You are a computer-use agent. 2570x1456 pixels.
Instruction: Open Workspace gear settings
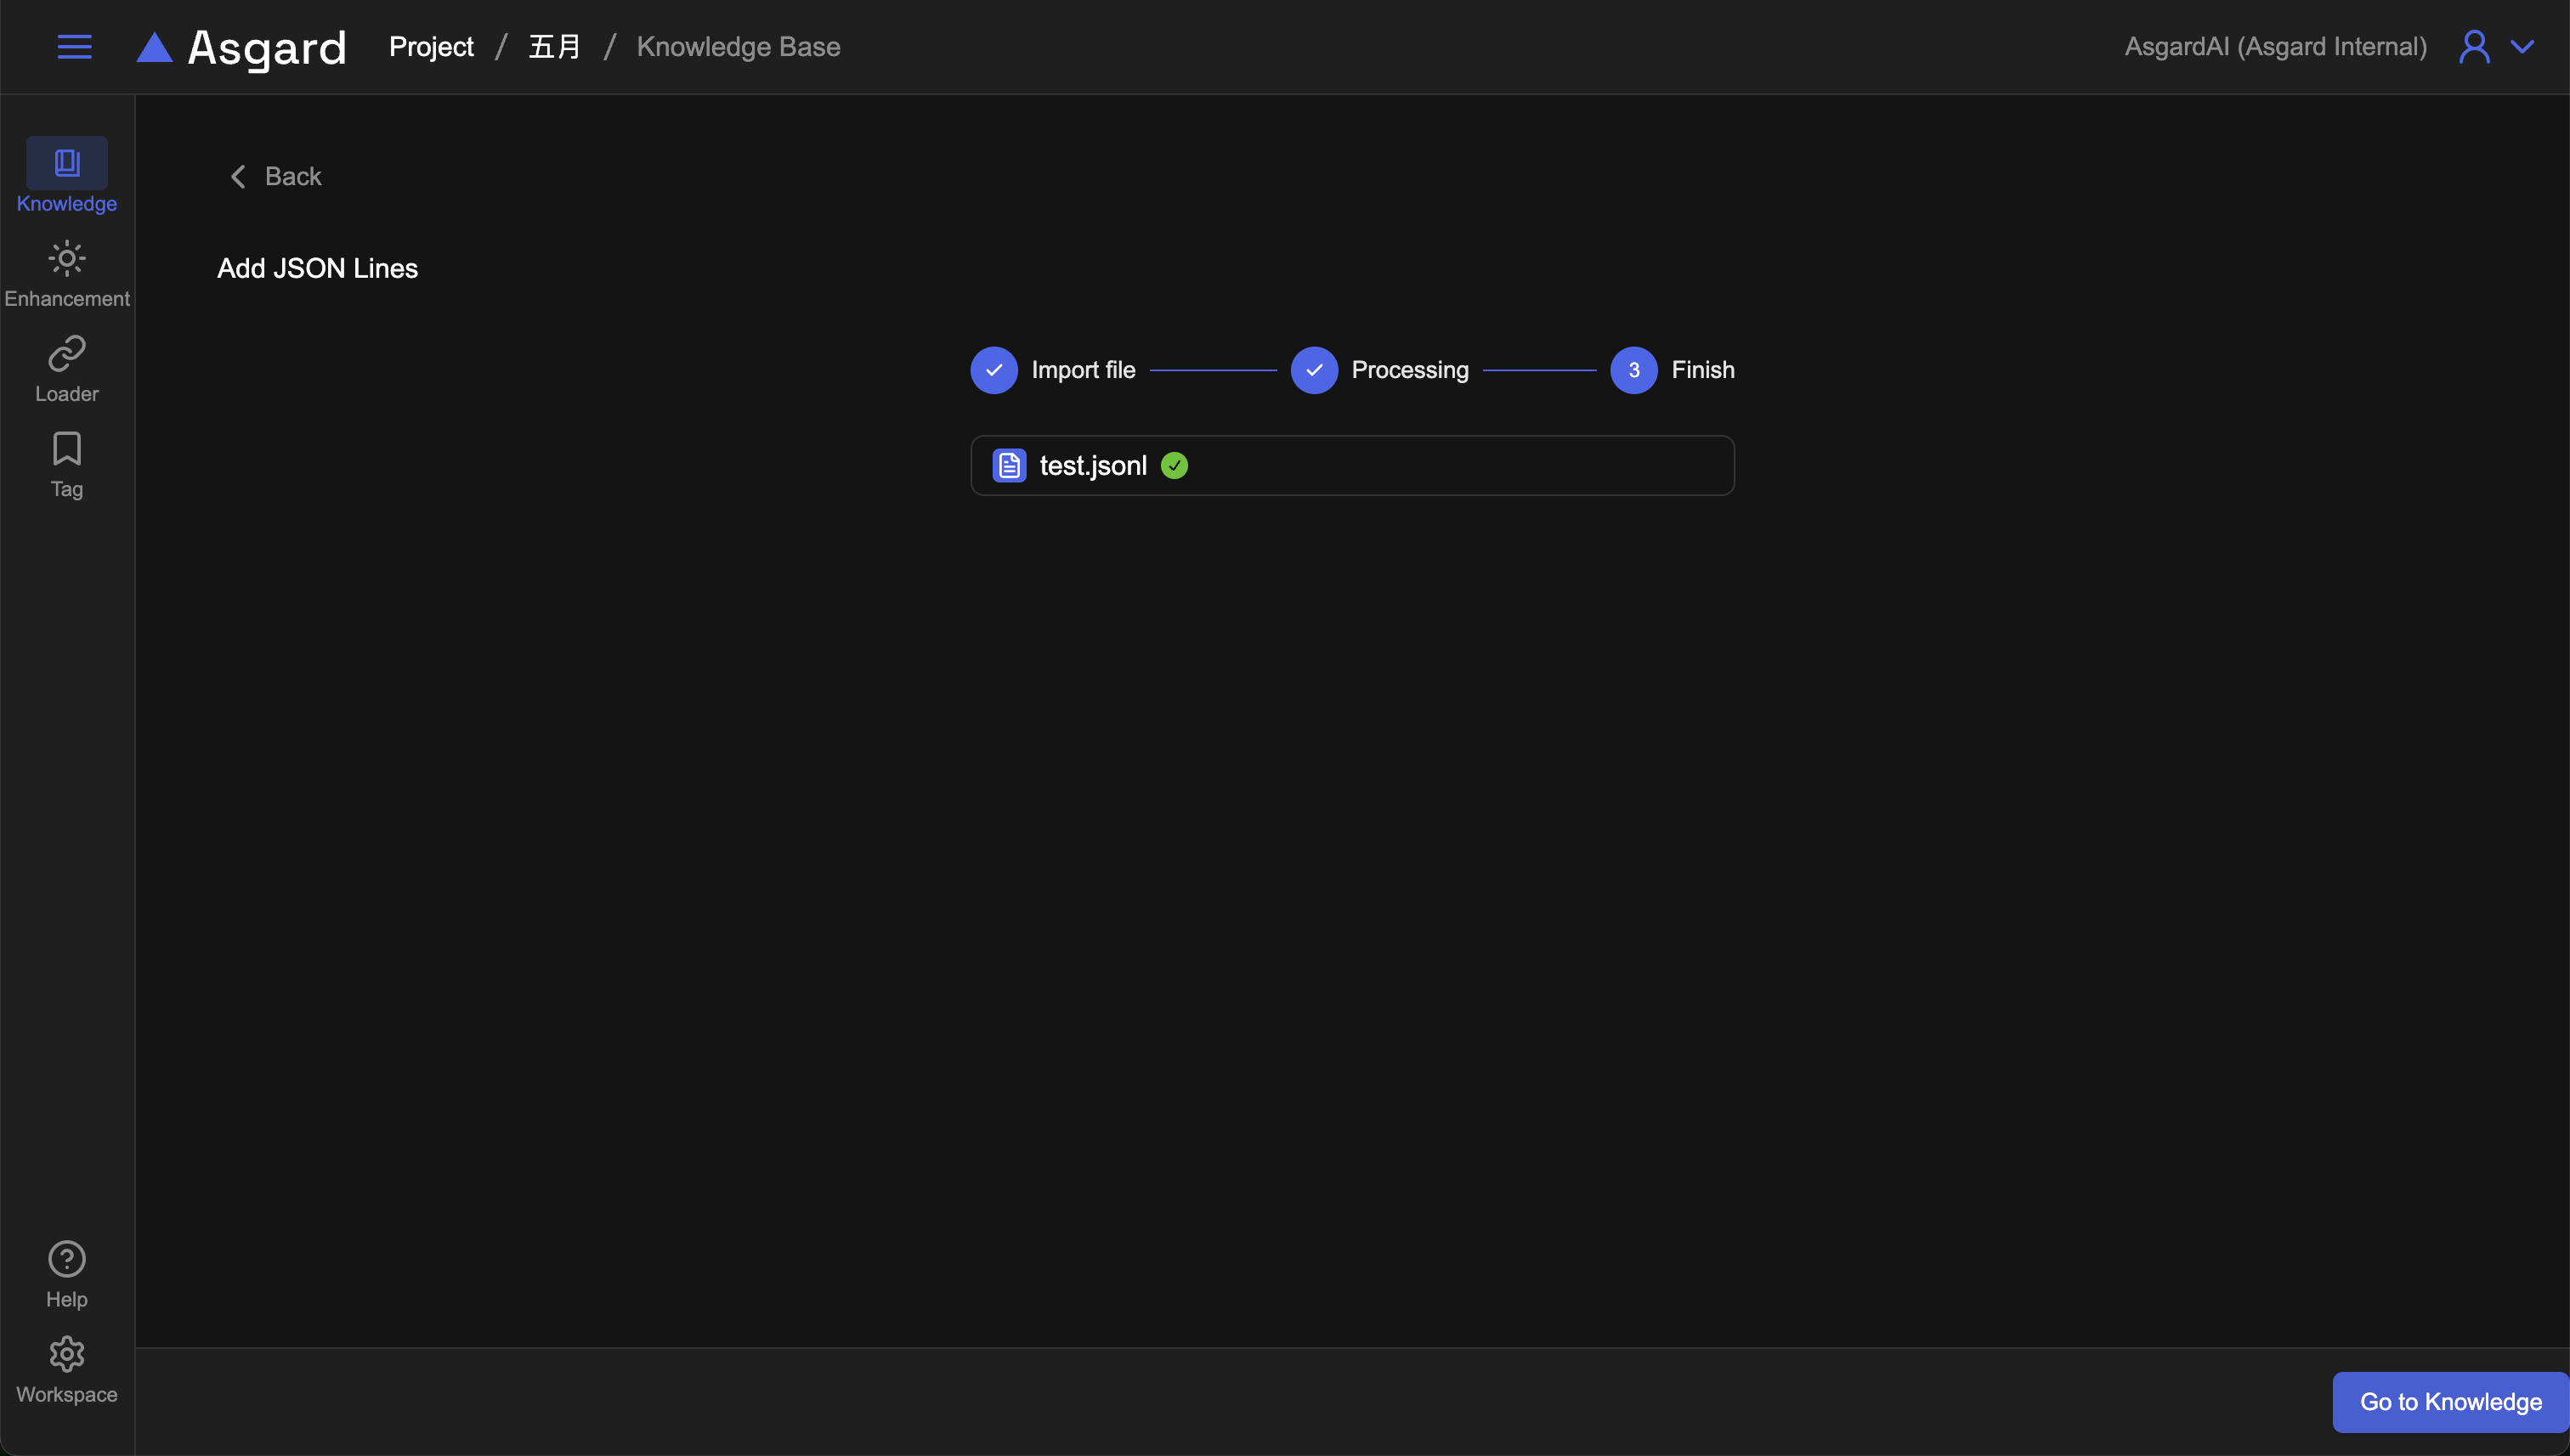66,1369
